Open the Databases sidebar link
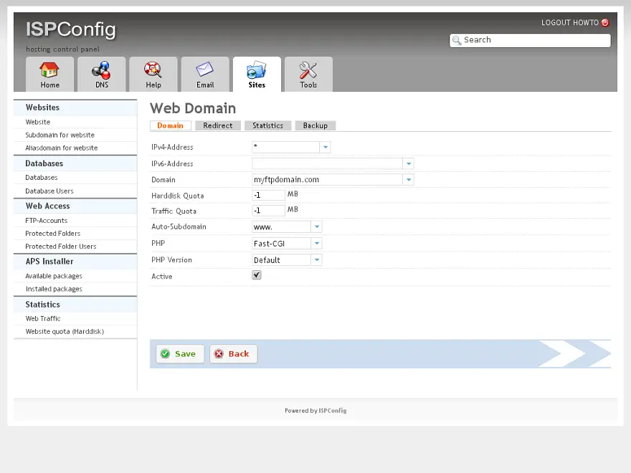This screenshot has width=631, height=473. pos(42,178)
